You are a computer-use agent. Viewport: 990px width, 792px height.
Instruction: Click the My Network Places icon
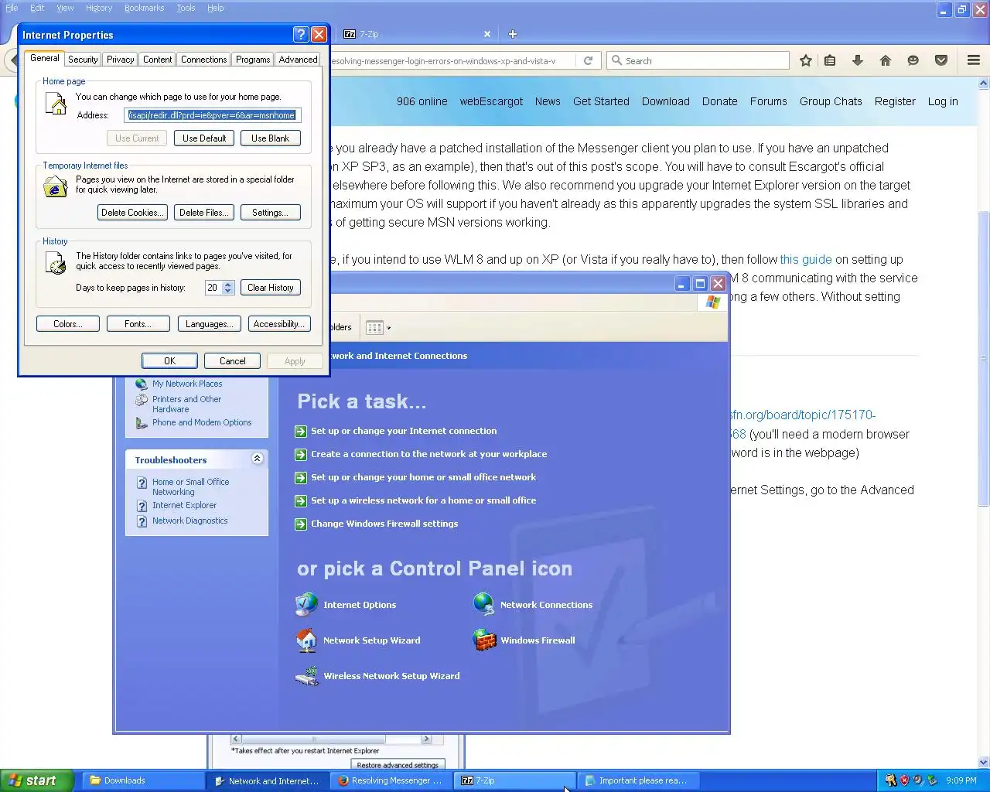[x=142, y=384]
